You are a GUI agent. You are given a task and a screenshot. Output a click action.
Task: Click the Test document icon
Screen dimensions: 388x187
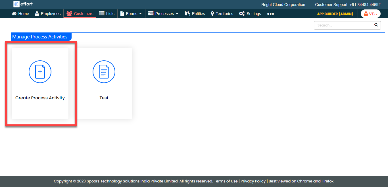pyautogui.click(x=104, y=72)
